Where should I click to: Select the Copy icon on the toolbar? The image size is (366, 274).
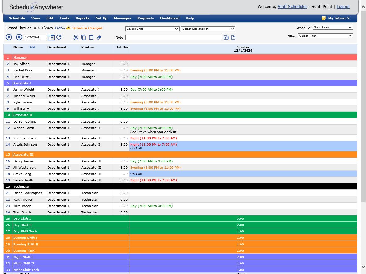[x=83, y=37]
